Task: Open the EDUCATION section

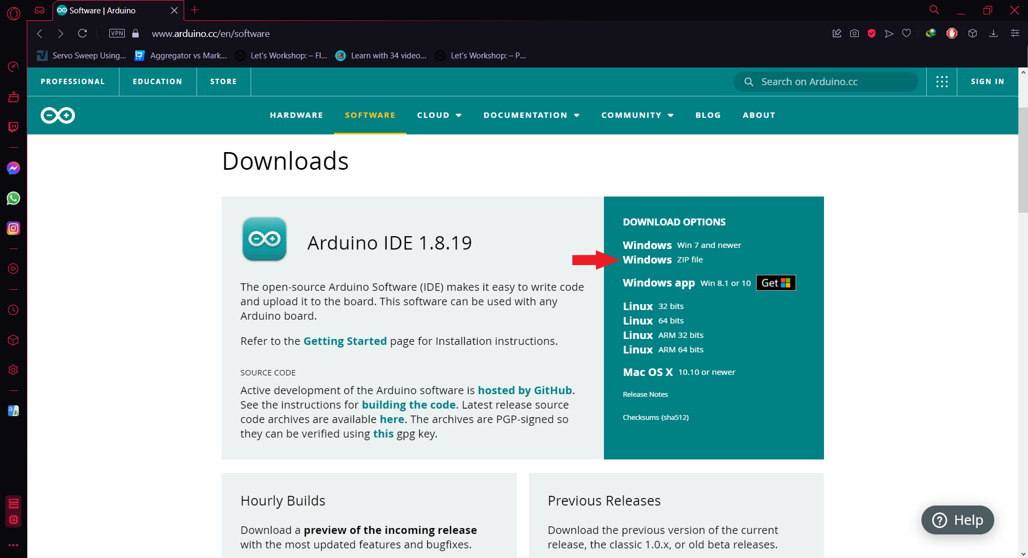Action: (157, 81)
